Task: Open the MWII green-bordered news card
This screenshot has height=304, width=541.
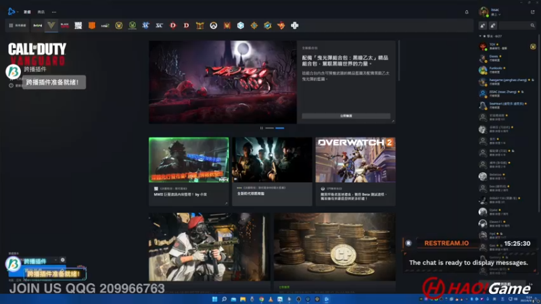Action: click(189, 172)
